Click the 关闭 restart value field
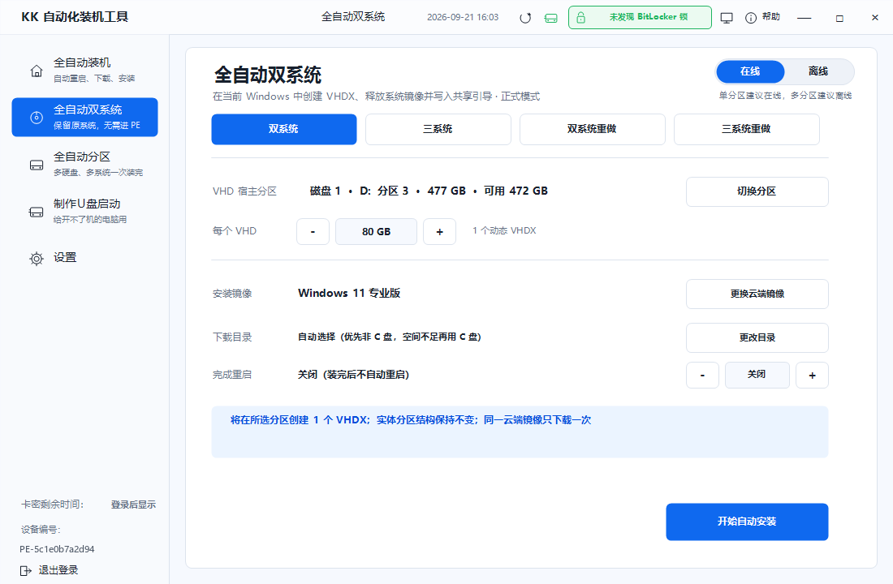Viewport: 893px width, 584px height. pyautogui.click(x=757, y=375)
